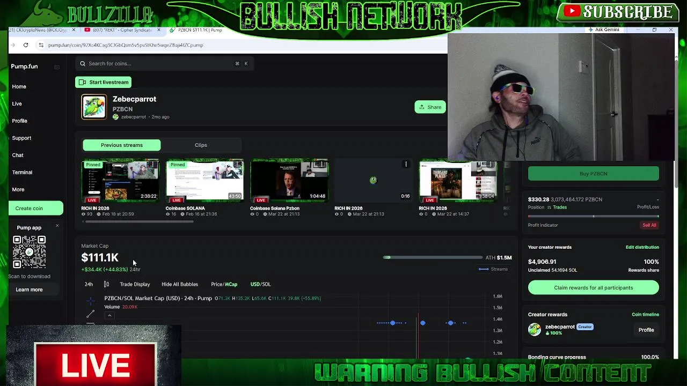The image size is (687, 386).
Task: Click the Start livestream button
Action: (x=104, y=82)
